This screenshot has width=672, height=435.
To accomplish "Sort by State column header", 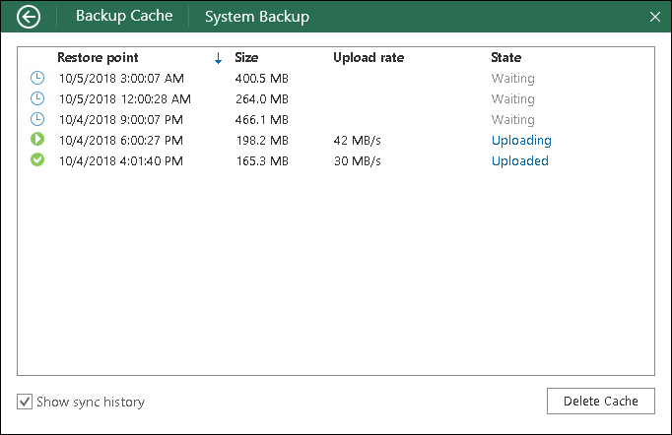I will click(506, 57).
